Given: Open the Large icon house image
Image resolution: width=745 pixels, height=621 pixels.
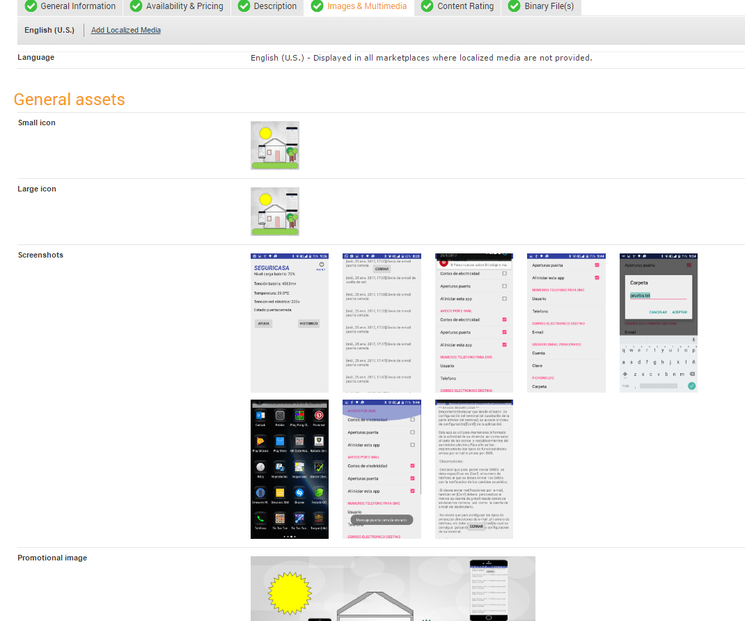Looking at the screenshot, I should pos(275,212).
